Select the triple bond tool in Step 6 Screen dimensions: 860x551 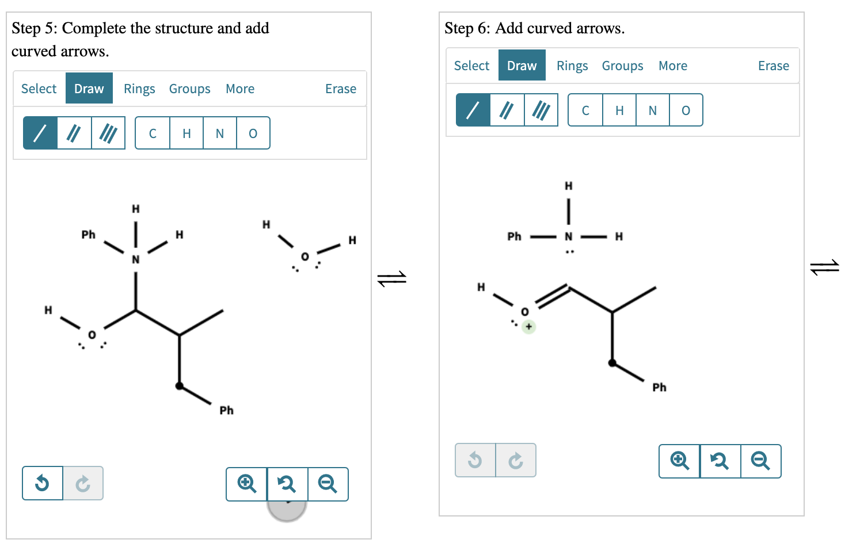[542, 110]
